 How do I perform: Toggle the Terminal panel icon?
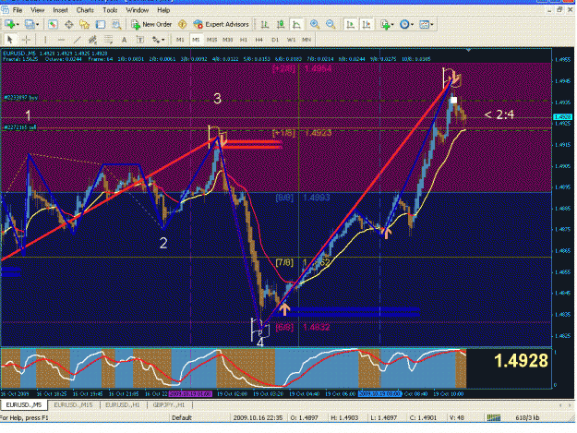(x=101, y=25)
